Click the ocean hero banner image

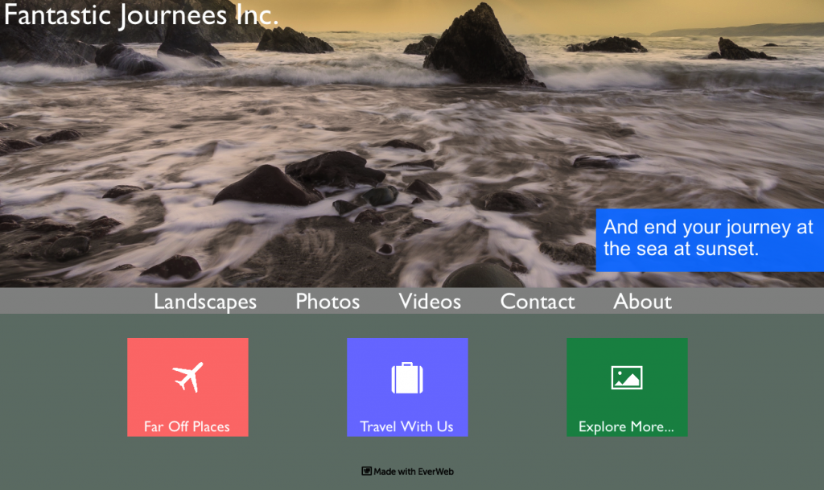pyautogui.click(x=322, y=145)
